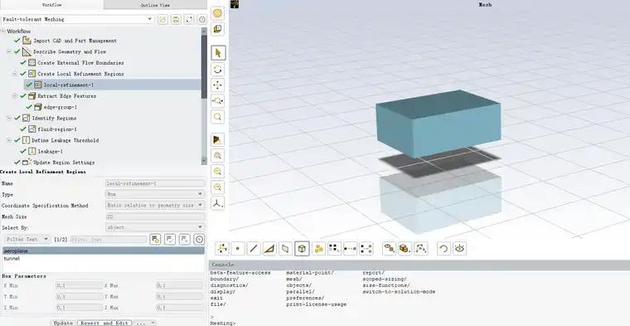The width and height of the screenshot is (630, 326).
Task: Open the axis orientation triad tool
Action: 218,203
